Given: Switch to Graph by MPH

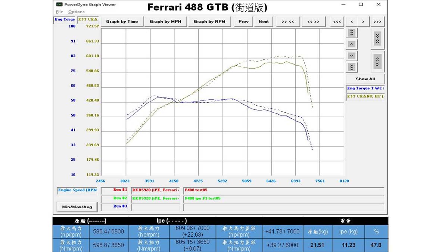Looking at the screenshot, I should [165, 22].
